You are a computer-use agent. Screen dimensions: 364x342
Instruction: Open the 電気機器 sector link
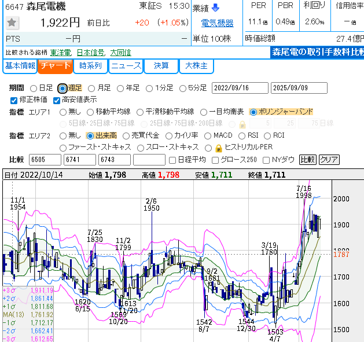(217, 23)
